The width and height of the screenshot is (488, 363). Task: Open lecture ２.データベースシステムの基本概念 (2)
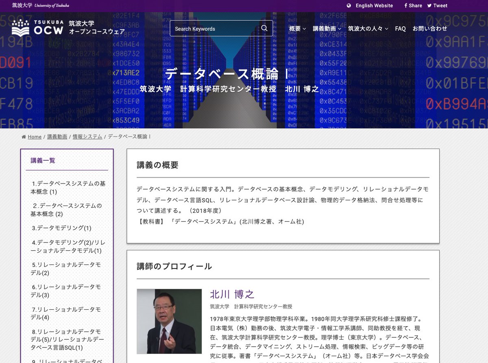(67, 210)
